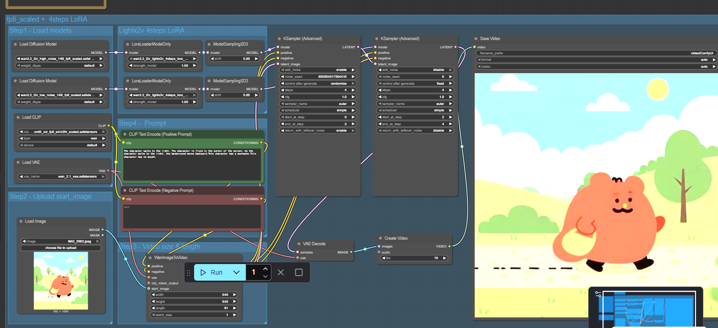Viewport: 718px width, 328px height.
Task: Click the left arrow of the vae_name widget
Action: [x=21, y=177]
